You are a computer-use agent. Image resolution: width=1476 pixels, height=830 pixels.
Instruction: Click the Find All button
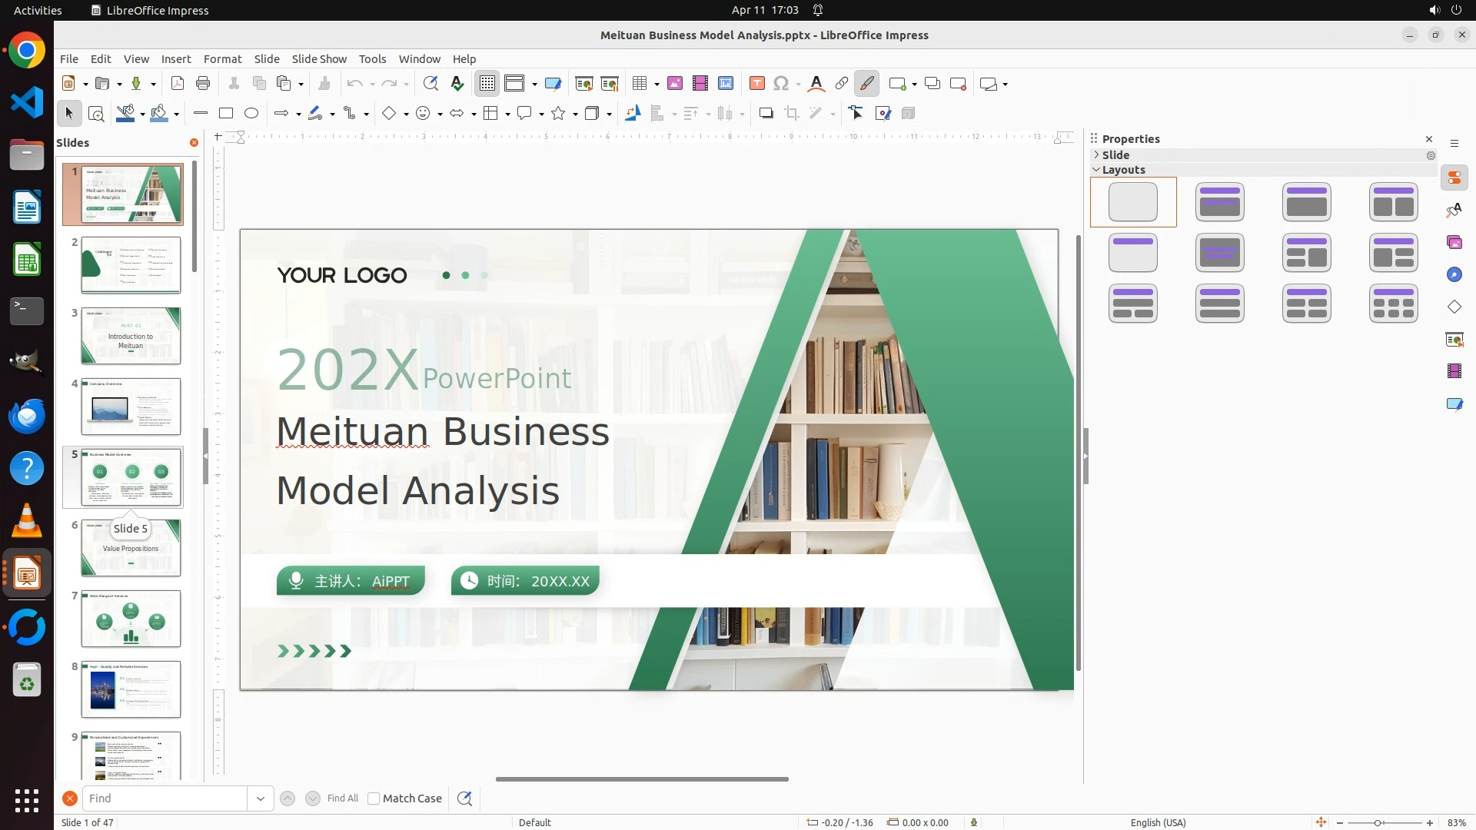[x=342, y=798]
